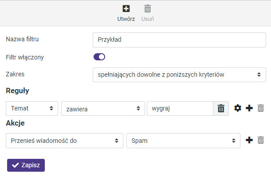The height and width of the screenshot is (193, 271).
Task: Click trash button attached to the wygraj field
Action: pyautogui.click(x=221, y=108)
